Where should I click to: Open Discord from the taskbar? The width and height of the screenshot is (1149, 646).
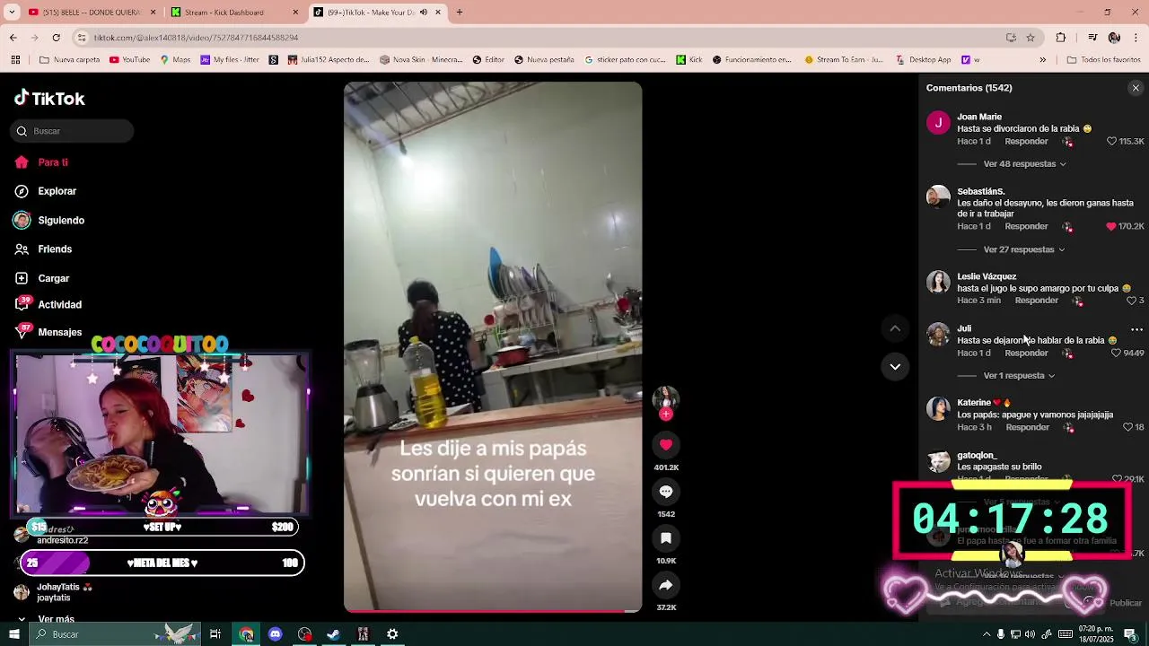point(276,634)
